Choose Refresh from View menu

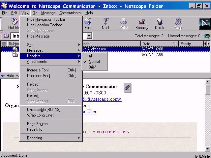tap(51, 95)
